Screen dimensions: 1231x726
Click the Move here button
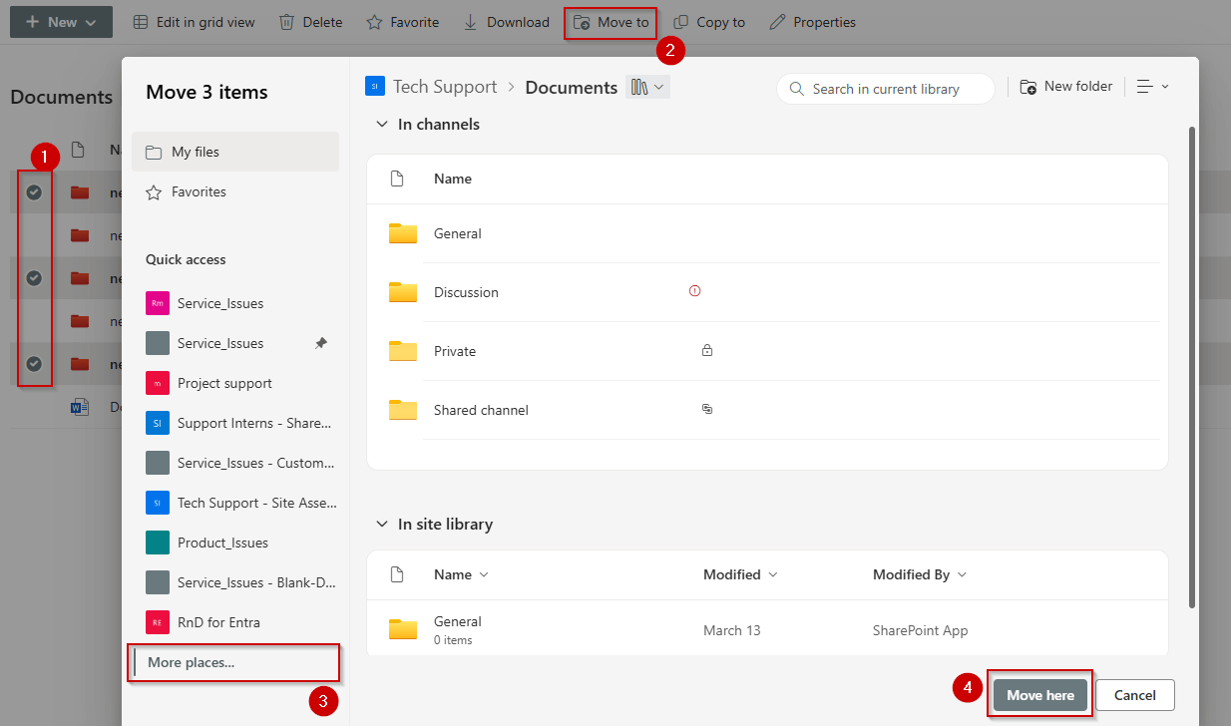[1040, 695]
